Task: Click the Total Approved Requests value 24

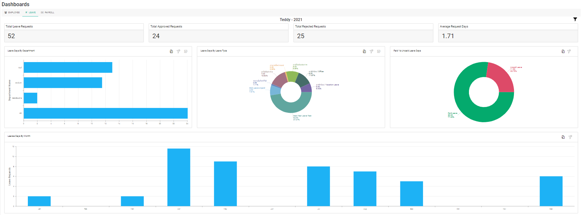Action: point(156,36)
